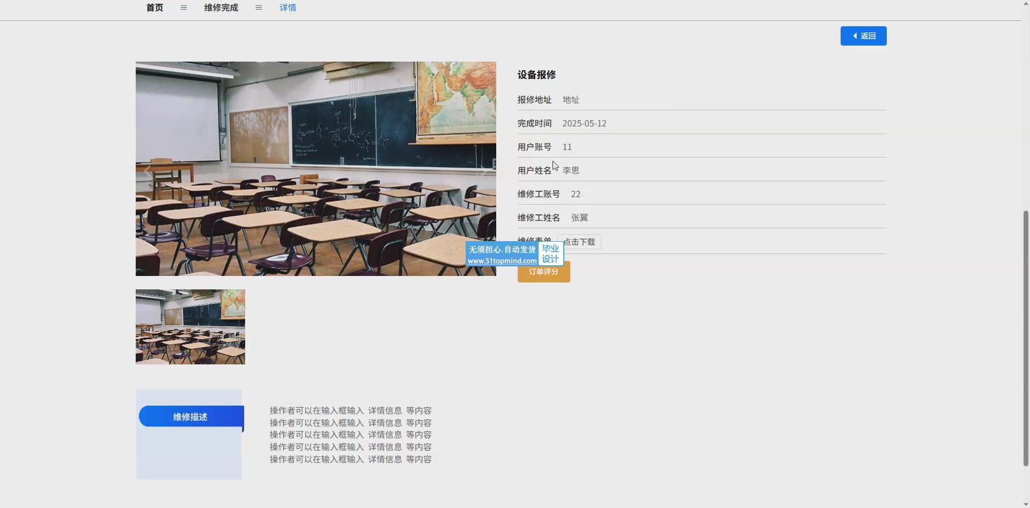Viewport: 1030px width, 508px height.
Task: Select the classroom thumbnail below the carousel
Action: (190, 327)
